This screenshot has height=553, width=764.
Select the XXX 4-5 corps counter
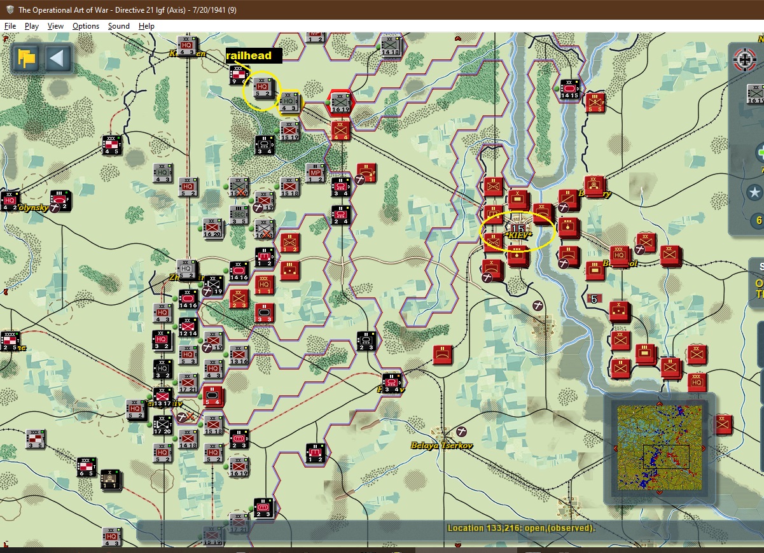pos(111,145)
